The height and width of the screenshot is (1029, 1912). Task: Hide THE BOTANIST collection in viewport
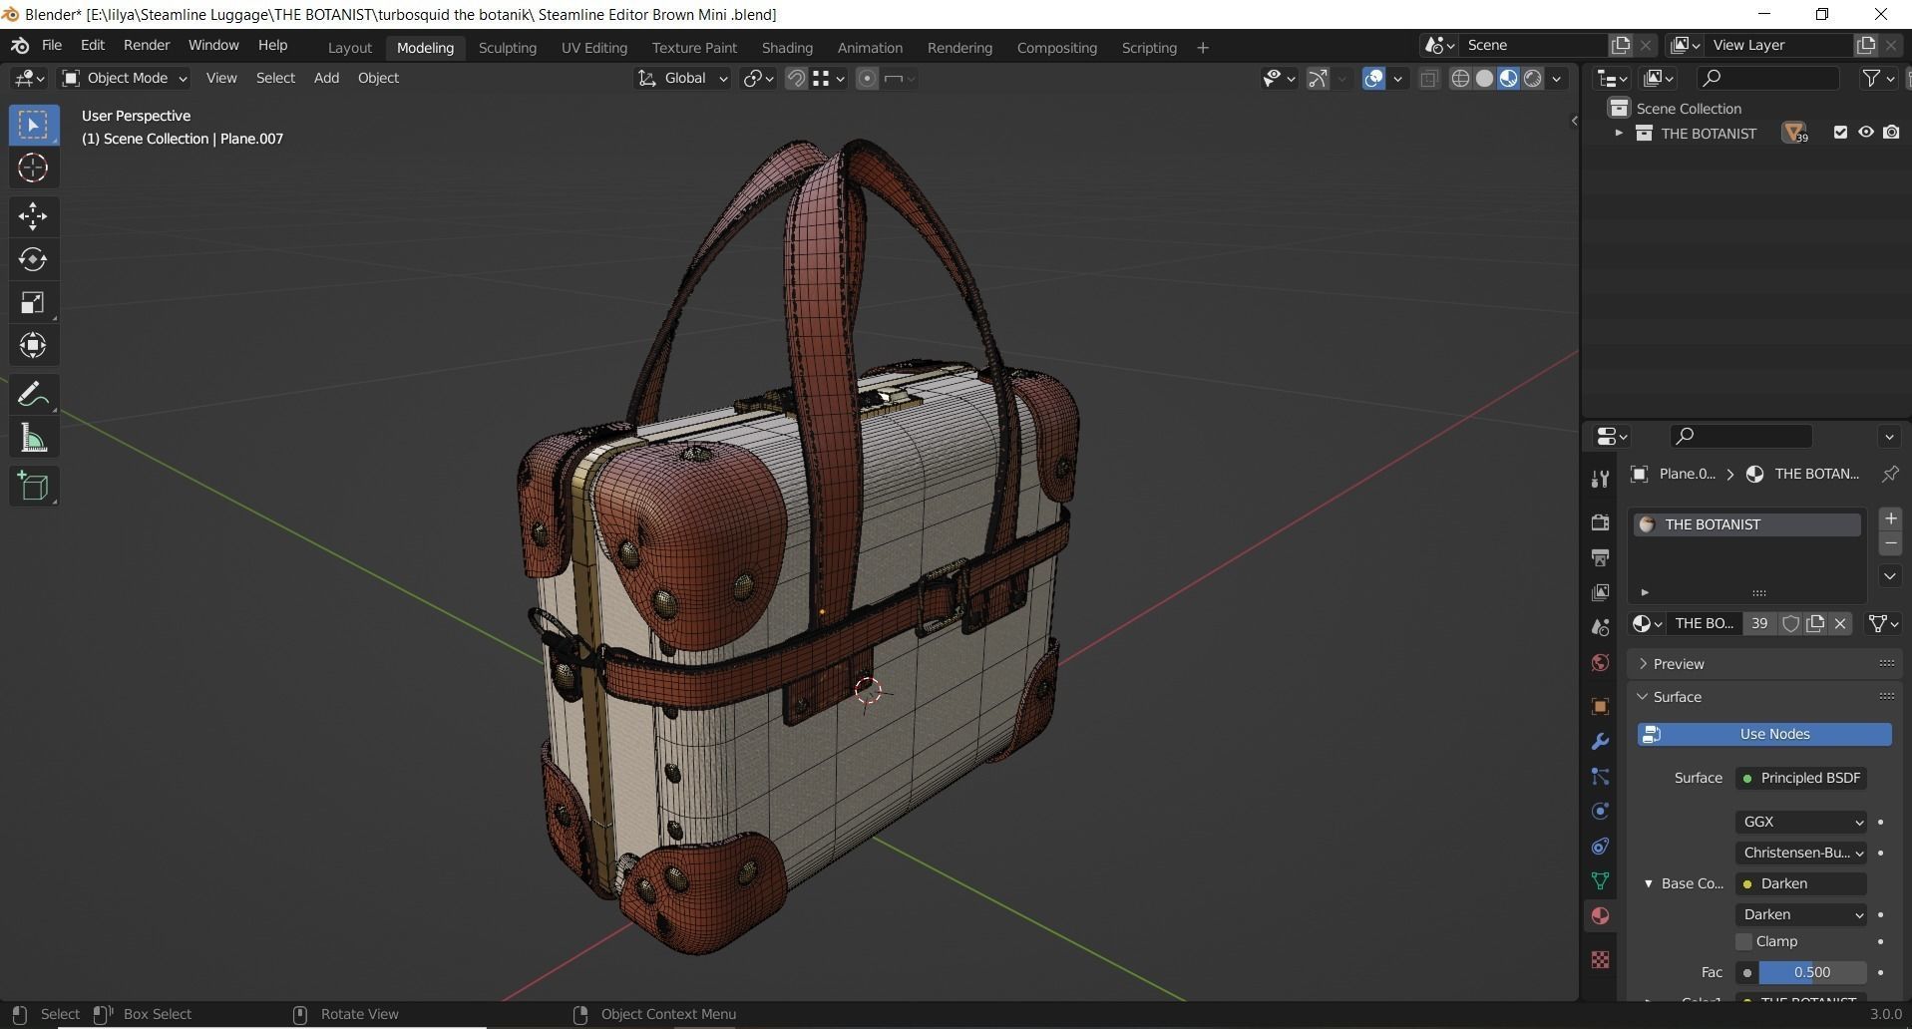(x=1865, y=133)
